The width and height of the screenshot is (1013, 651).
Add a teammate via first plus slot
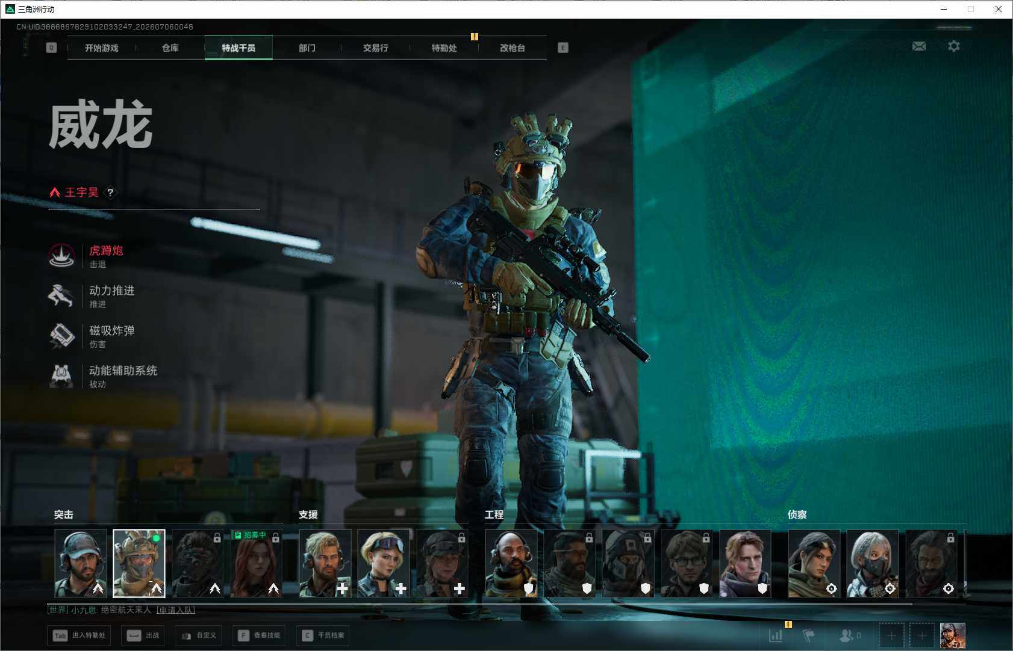pyautogui.click(x=891, y=635)
